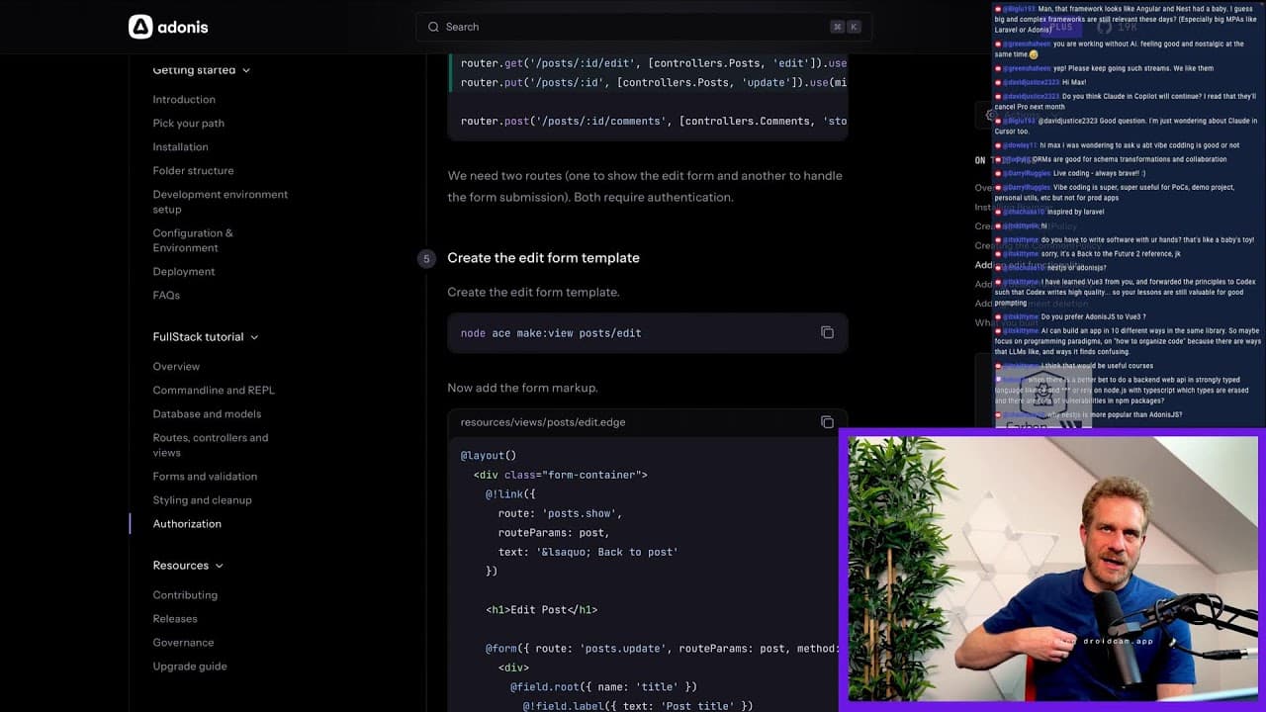This screenshot has height=712, width=1266.
Task: Click the Adonis logo
Action: tap(168, 27)
